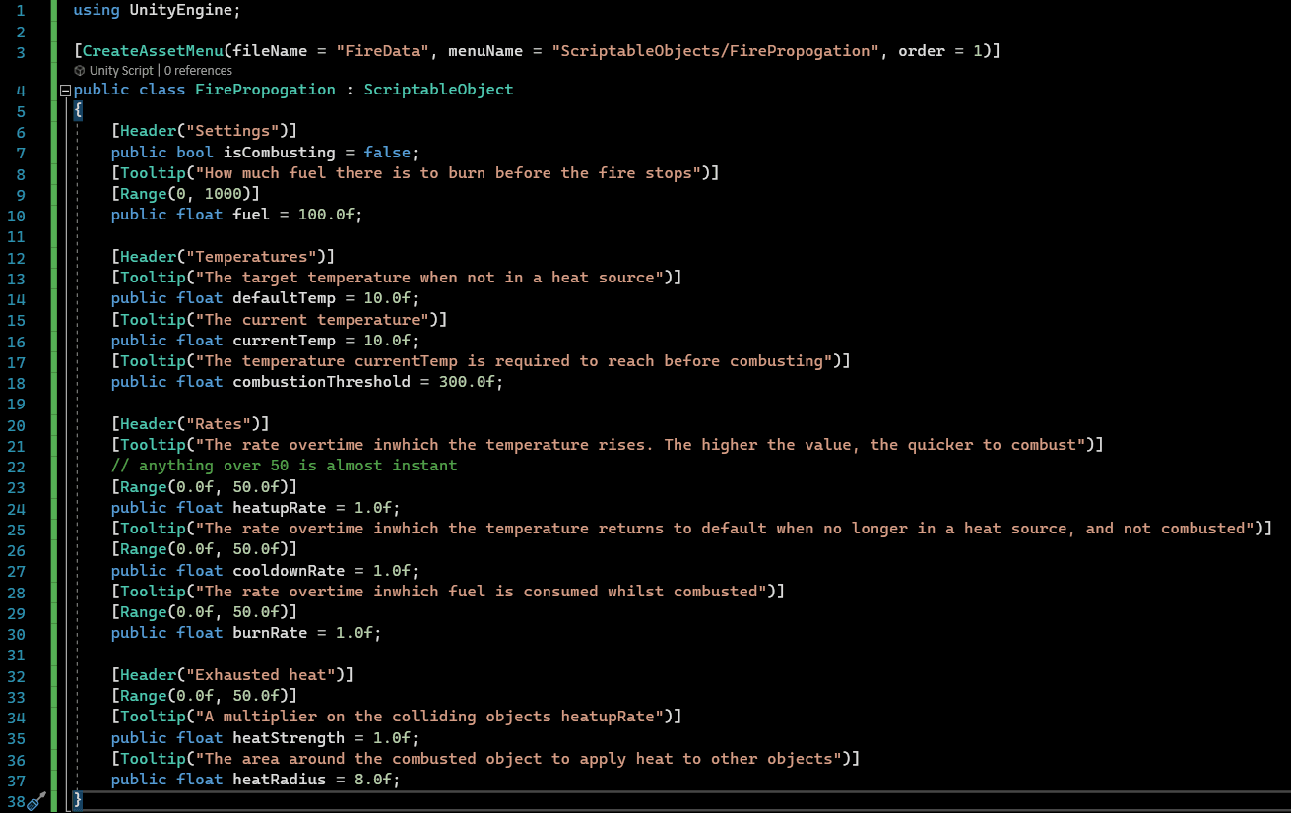The width and height of the screenshot is (1291, 813).
Task: Click the 'FirePropogation' class name on line 4
Action: point(266,90)
